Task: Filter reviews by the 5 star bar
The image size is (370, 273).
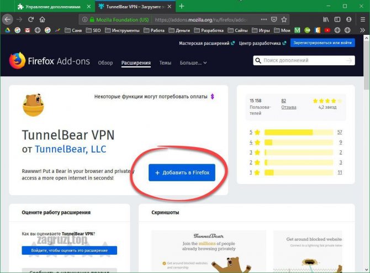Action: 299,132
